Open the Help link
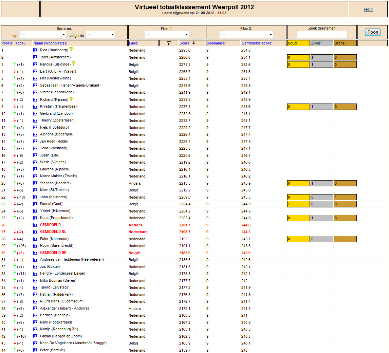 coord(368,10)
